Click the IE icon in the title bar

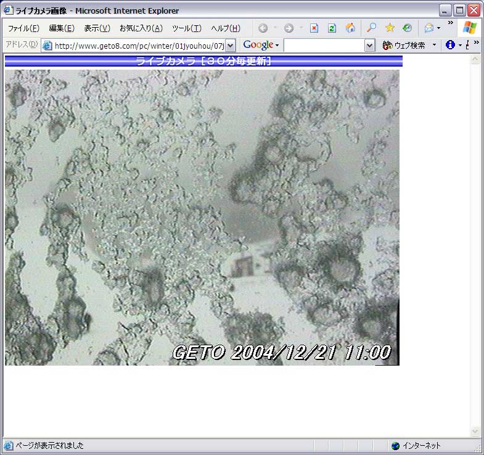click(x=9, y=10)
